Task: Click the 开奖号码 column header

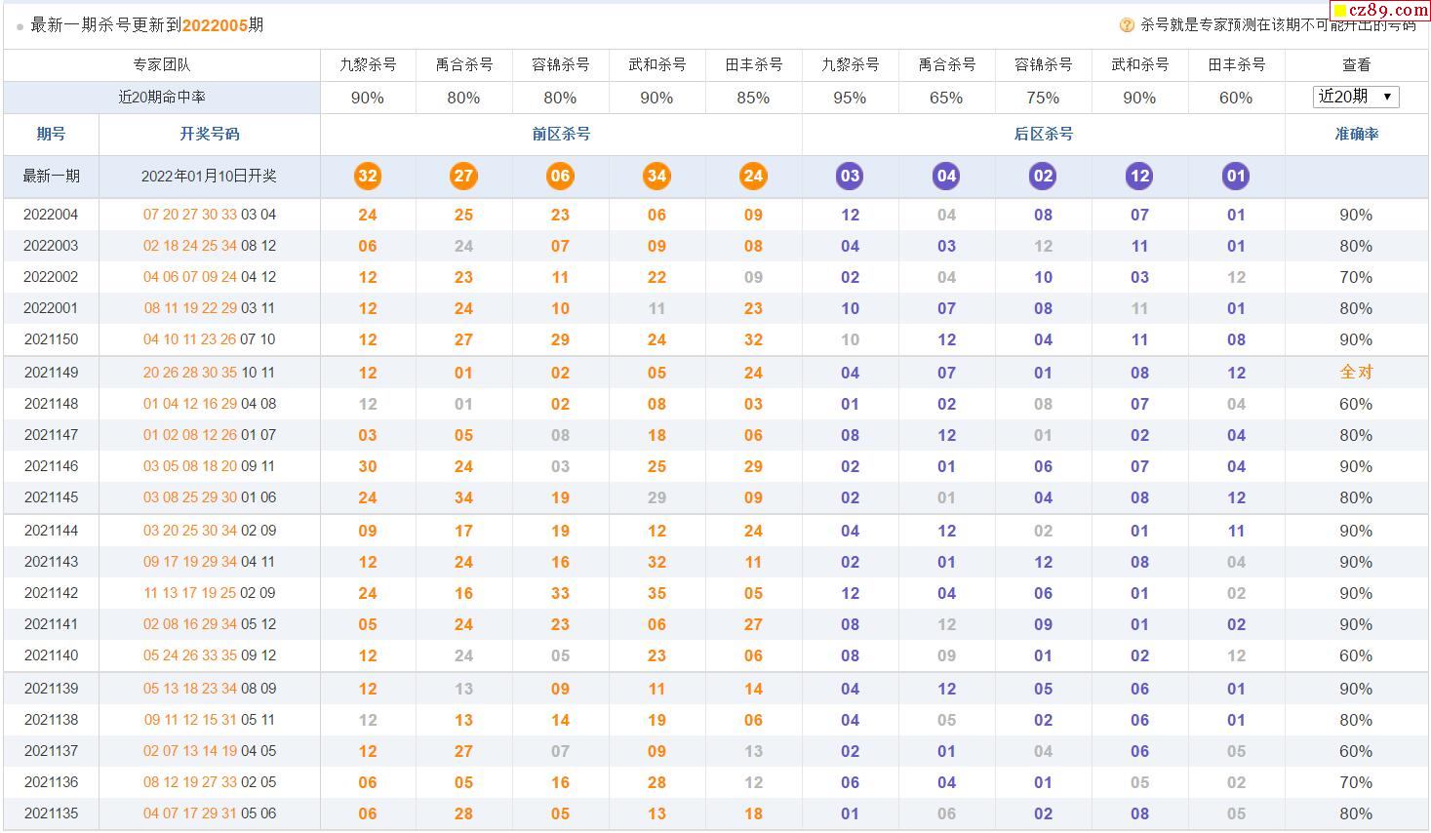Action: point(210,134)
